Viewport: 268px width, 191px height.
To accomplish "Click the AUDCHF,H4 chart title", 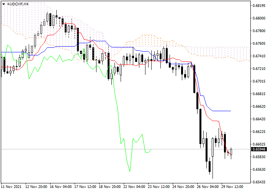I will (18, 4).
